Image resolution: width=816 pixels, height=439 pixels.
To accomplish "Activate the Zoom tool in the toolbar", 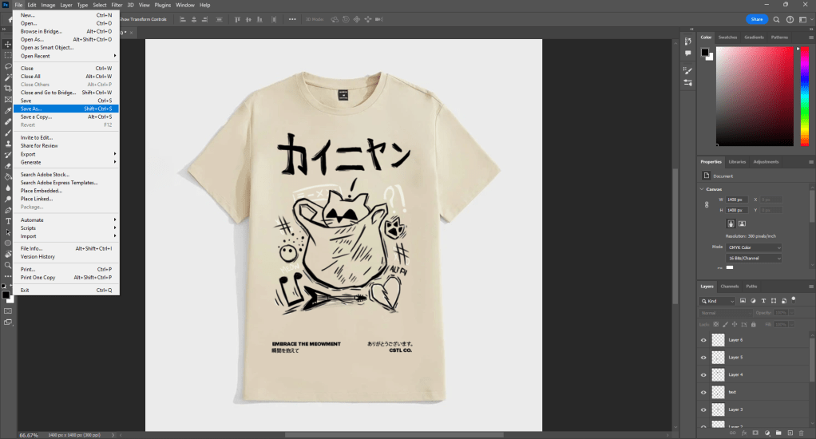I will click(x=8, y=265).
